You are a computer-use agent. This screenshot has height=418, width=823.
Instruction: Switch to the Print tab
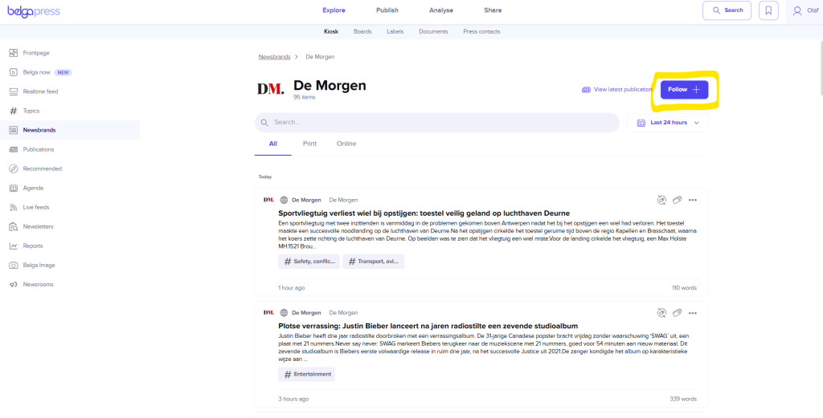(x=309, y=144)
